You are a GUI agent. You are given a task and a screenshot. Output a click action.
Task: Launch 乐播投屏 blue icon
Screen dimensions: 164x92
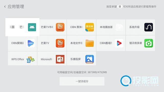pos(89,59)
